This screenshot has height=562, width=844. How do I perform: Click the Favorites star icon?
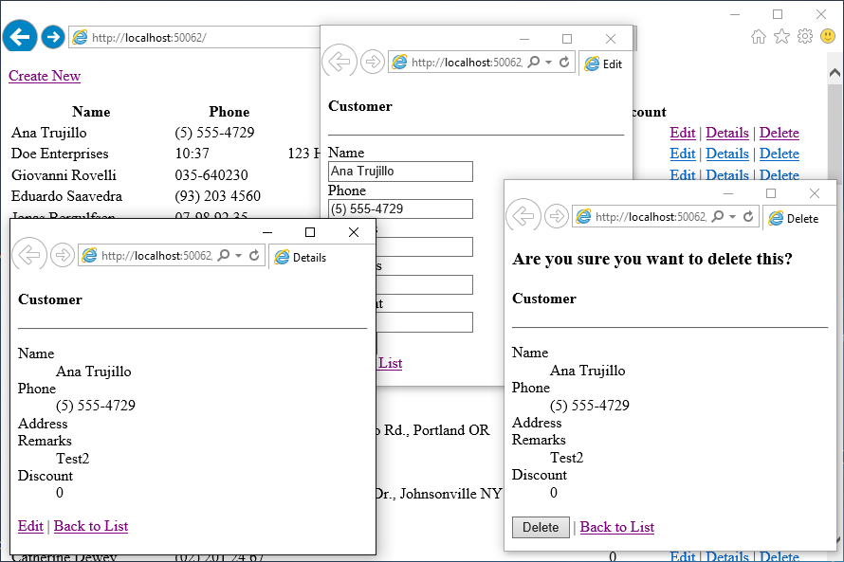tap(781, 37)
